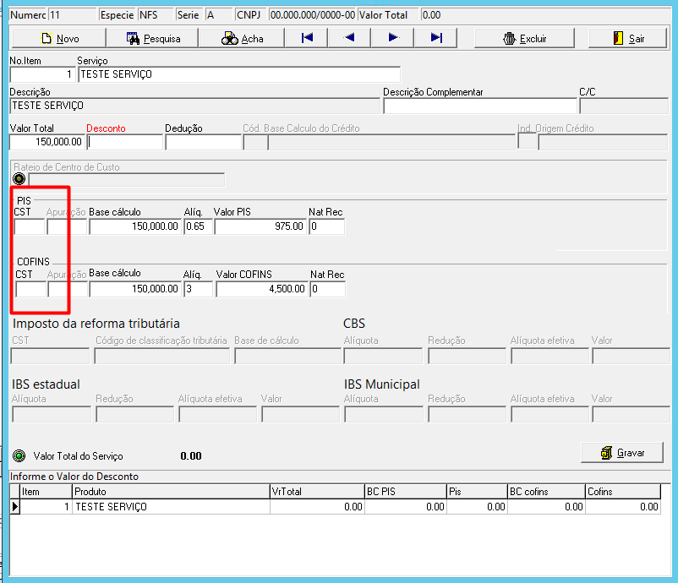
Task: Click the Excluir trash button
Action: pos(524,39)
